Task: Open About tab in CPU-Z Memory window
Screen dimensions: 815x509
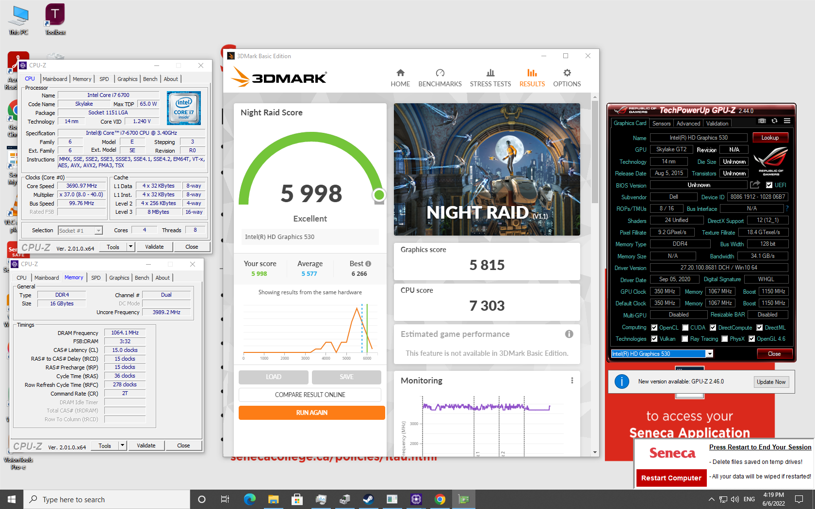Action: pos(163,278)
